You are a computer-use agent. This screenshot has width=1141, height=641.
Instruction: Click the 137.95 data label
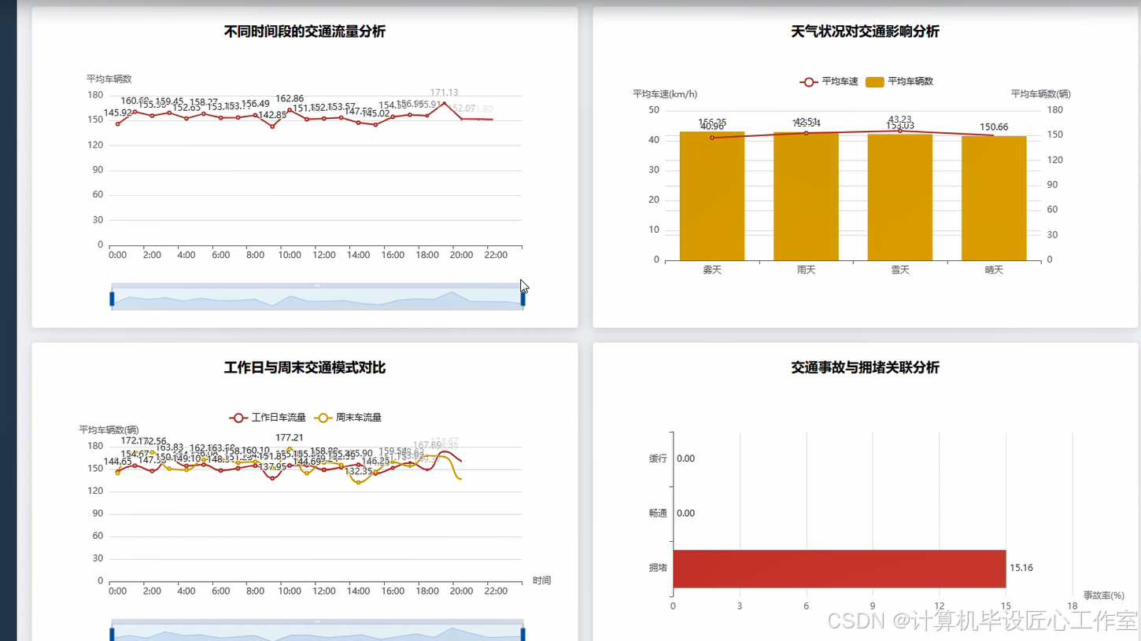click(273, 467)
